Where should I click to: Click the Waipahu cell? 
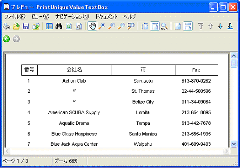pyautogui.click(x=143, y=144)
